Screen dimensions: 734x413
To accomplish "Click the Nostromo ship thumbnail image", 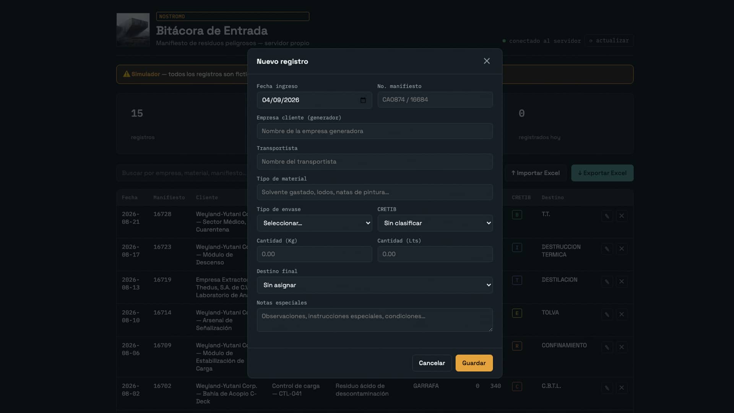I will (133, 30).
